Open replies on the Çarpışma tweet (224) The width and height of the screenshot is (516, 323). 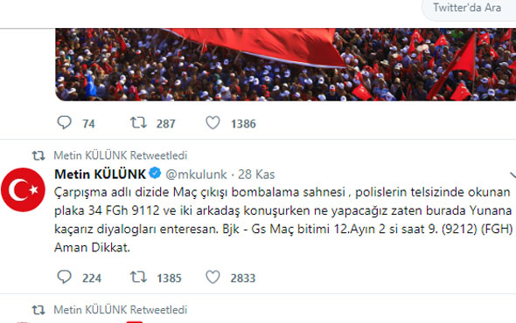pos(64,277)
